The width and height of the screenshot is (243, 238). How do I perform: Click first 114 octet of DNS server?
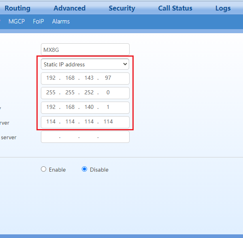tap(51, 122)
